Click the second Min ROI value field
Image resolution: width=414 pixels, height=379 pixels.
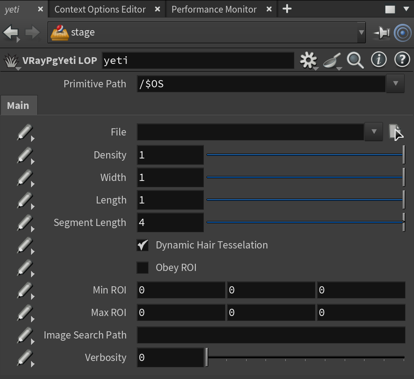pyautogui.click(x=271, y=290)
